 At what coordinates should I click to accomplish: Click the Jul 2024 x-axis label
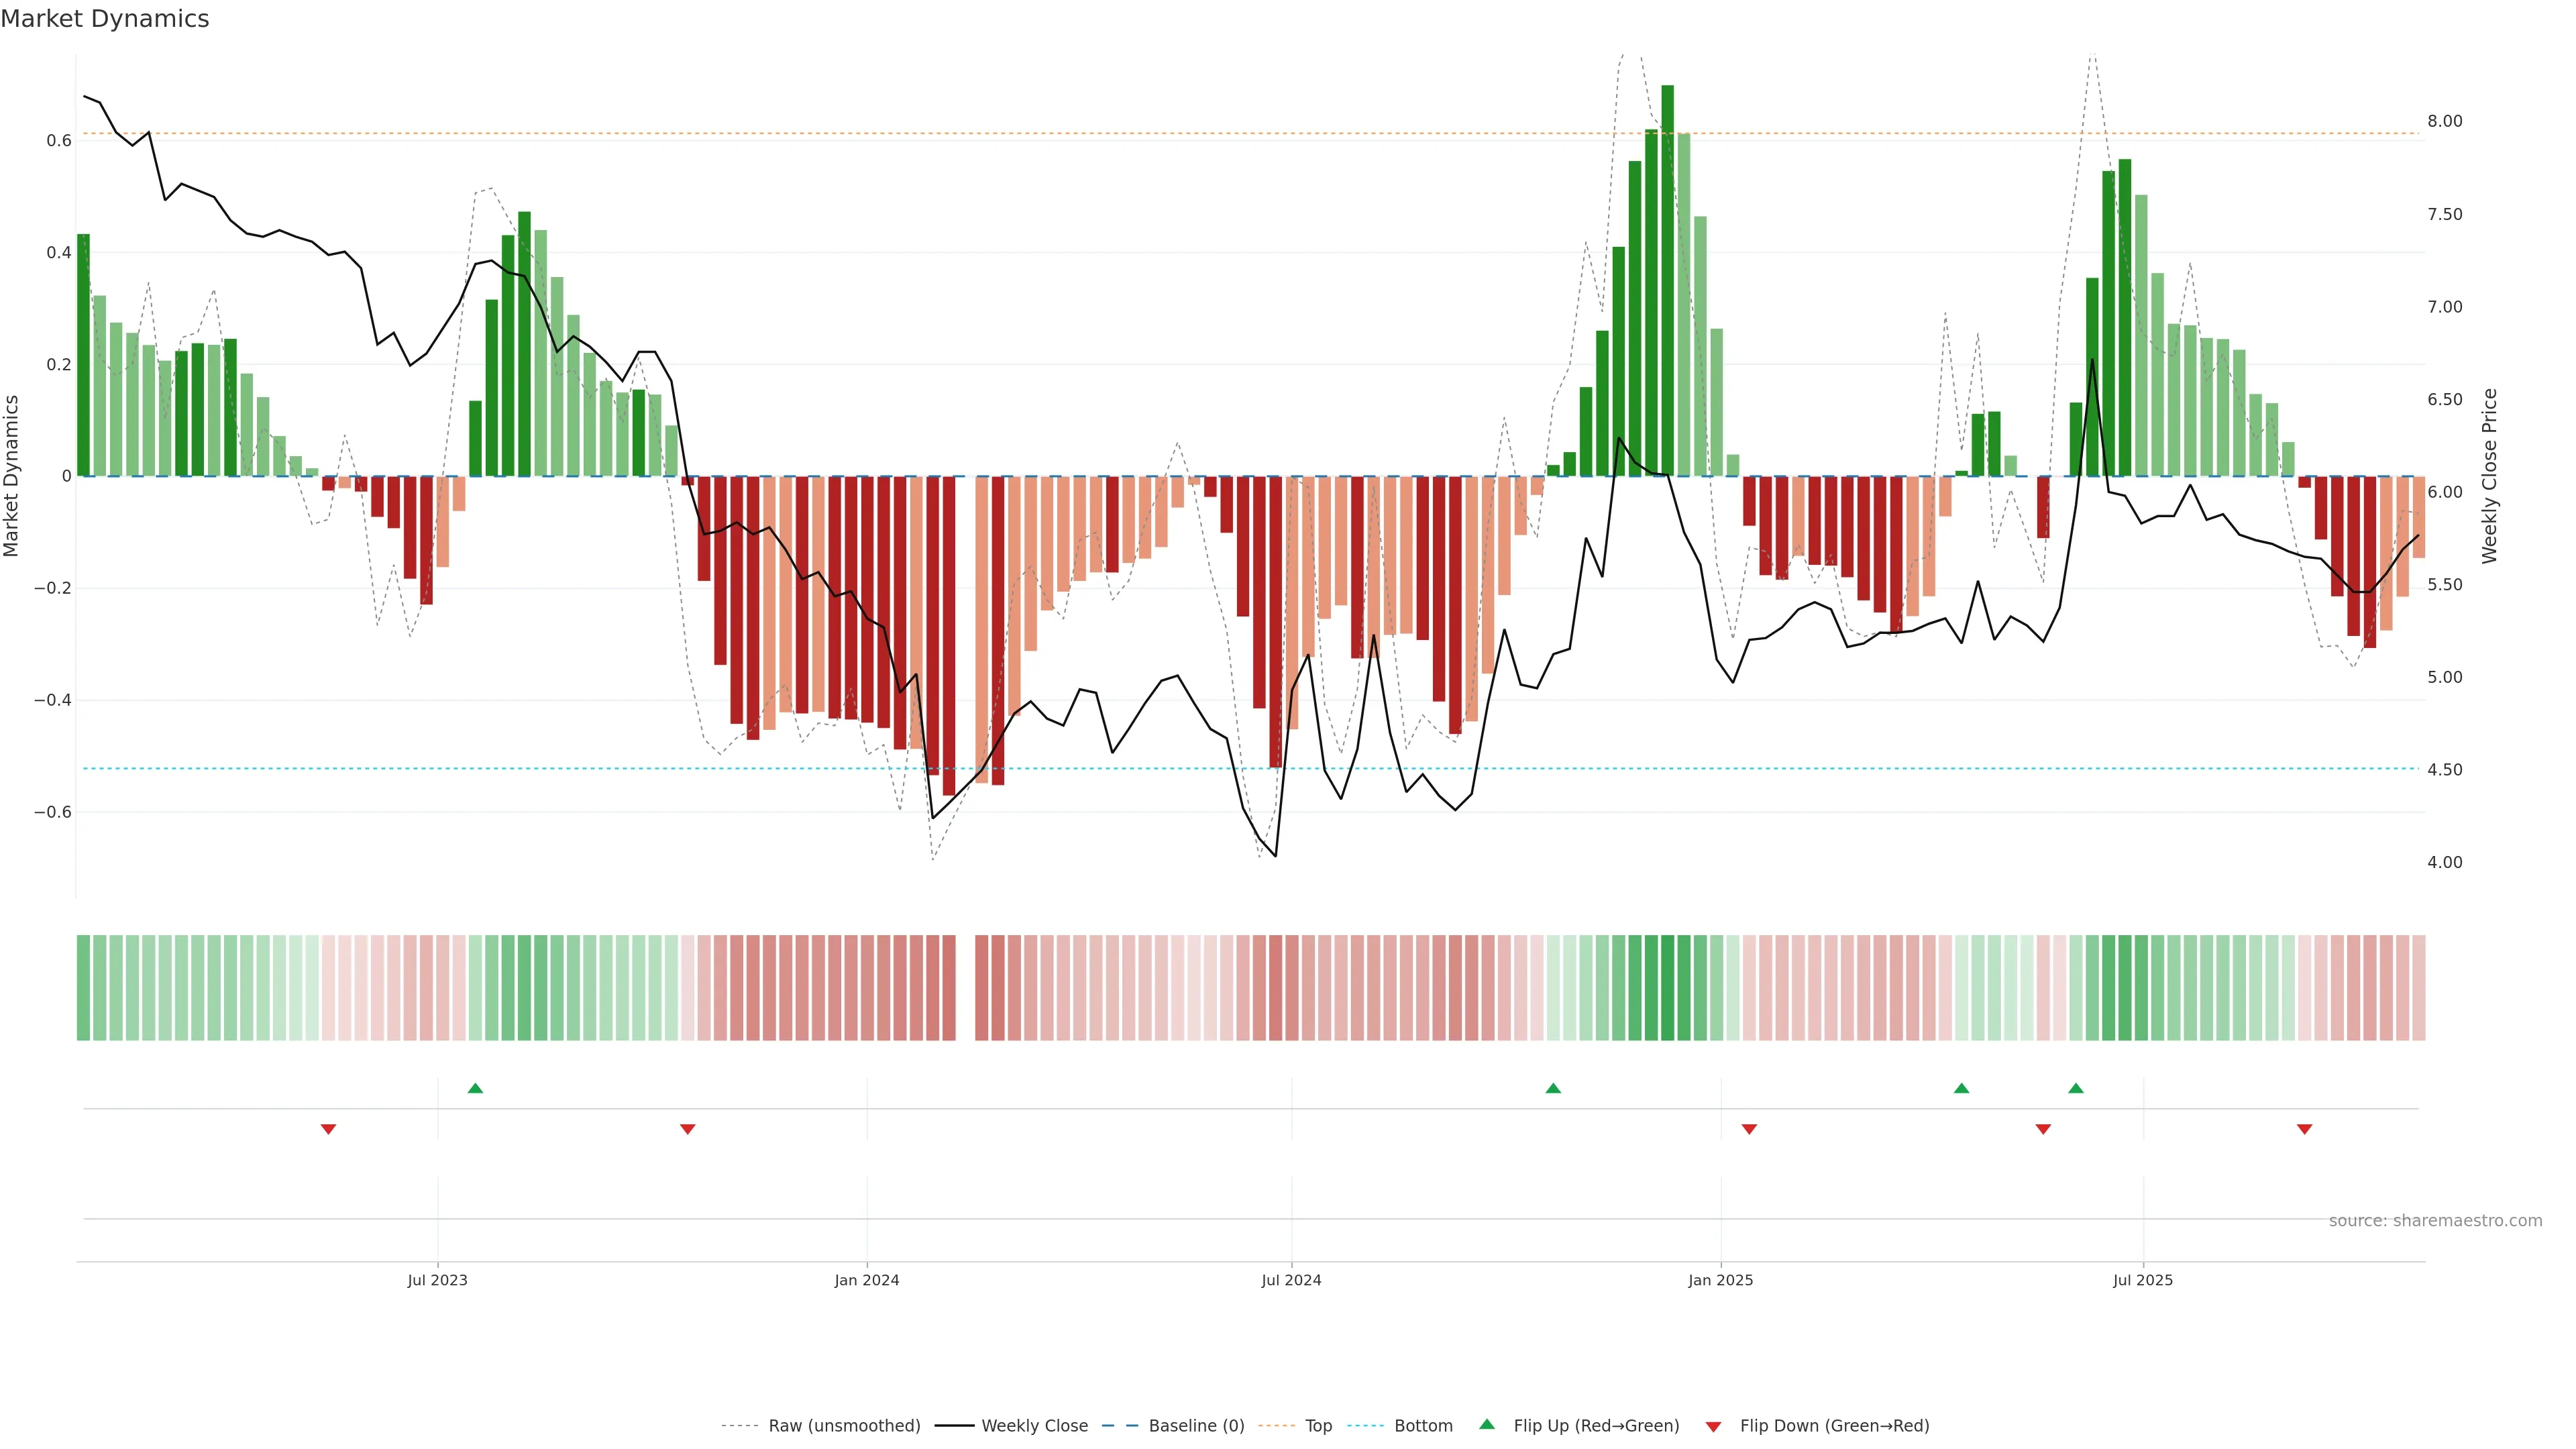click(x=1291, y=1280)
